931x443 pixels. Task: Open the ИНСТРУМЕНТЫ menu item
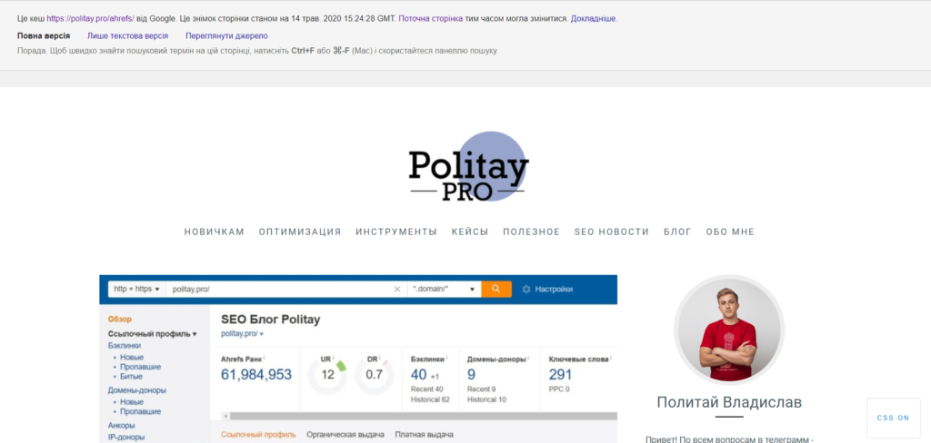point(396,231)
